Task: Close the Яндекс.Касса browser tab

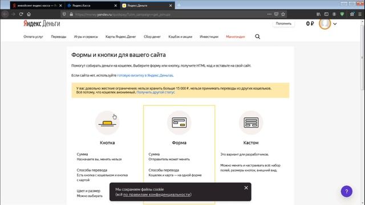Action: [x=115, y=6]
